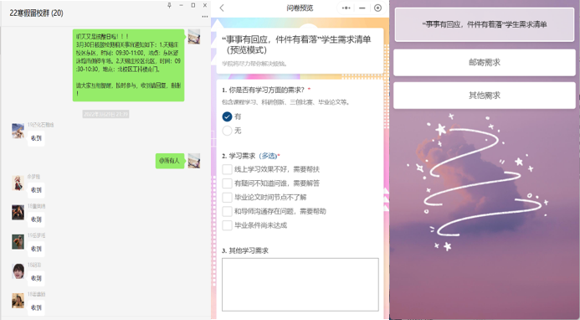Click the 问卷预览 header title
Viewport: 580px width, 320px height.
tap(300, 8)
